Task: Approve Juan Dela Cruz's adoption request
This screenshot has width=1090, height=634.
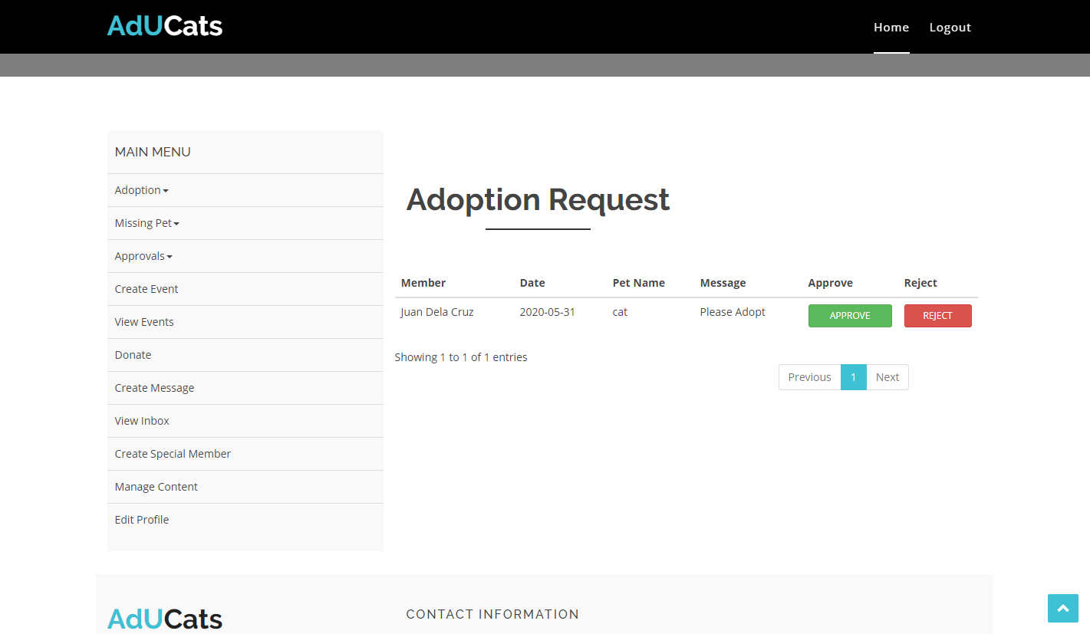Action: pos(849,316)
